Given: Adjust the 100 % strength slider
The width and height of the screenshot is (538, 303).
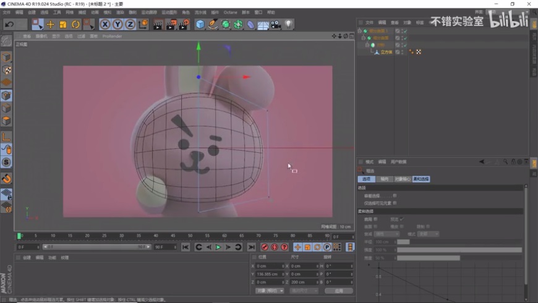Looking at the screenshot, I should click(459, 250).
